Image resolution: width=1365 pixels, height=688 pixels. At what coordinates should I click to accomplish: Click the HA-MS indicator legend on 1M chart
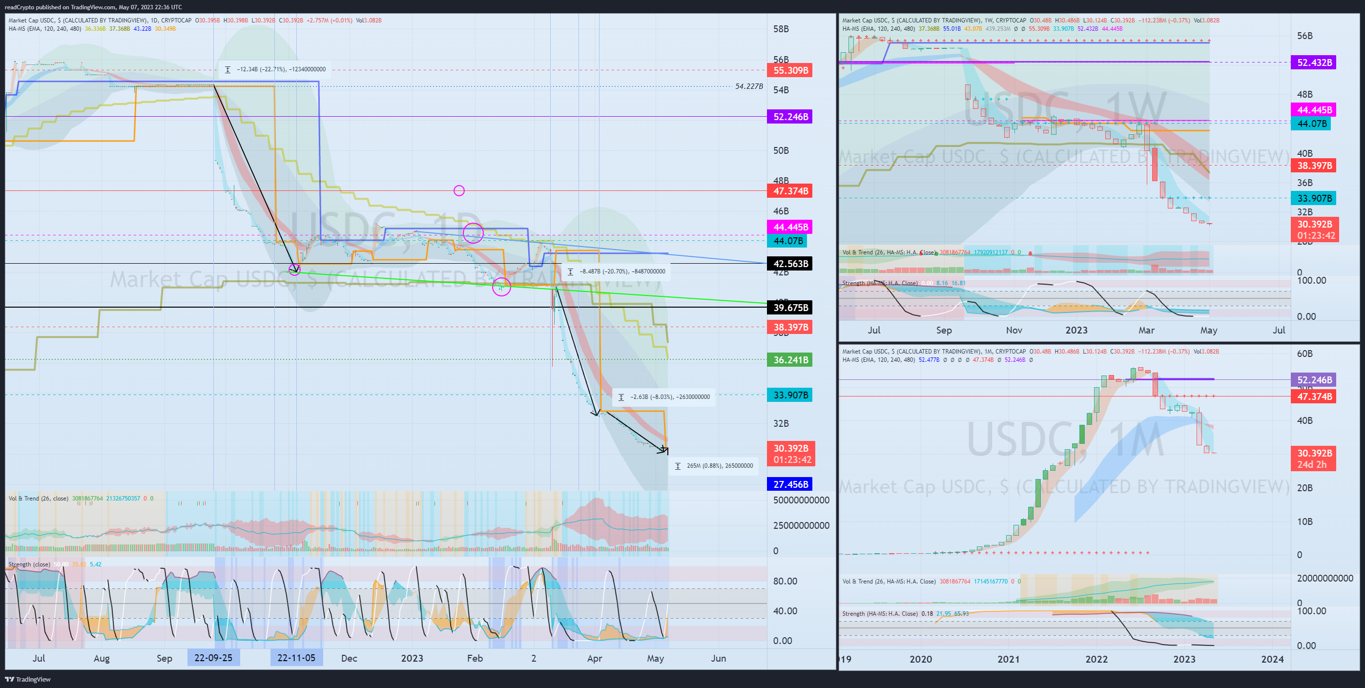[879, 360]
